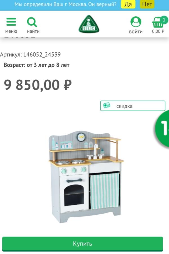Click the city detection message text
This screenshot has width=169, height=254.
pyautogui.click(x=65, y=5)
